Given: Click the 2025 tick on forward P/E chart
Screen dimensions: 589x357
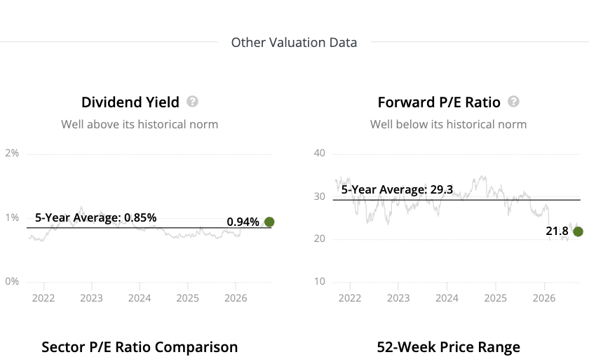Looking at the screenshot, I should 495,298.
